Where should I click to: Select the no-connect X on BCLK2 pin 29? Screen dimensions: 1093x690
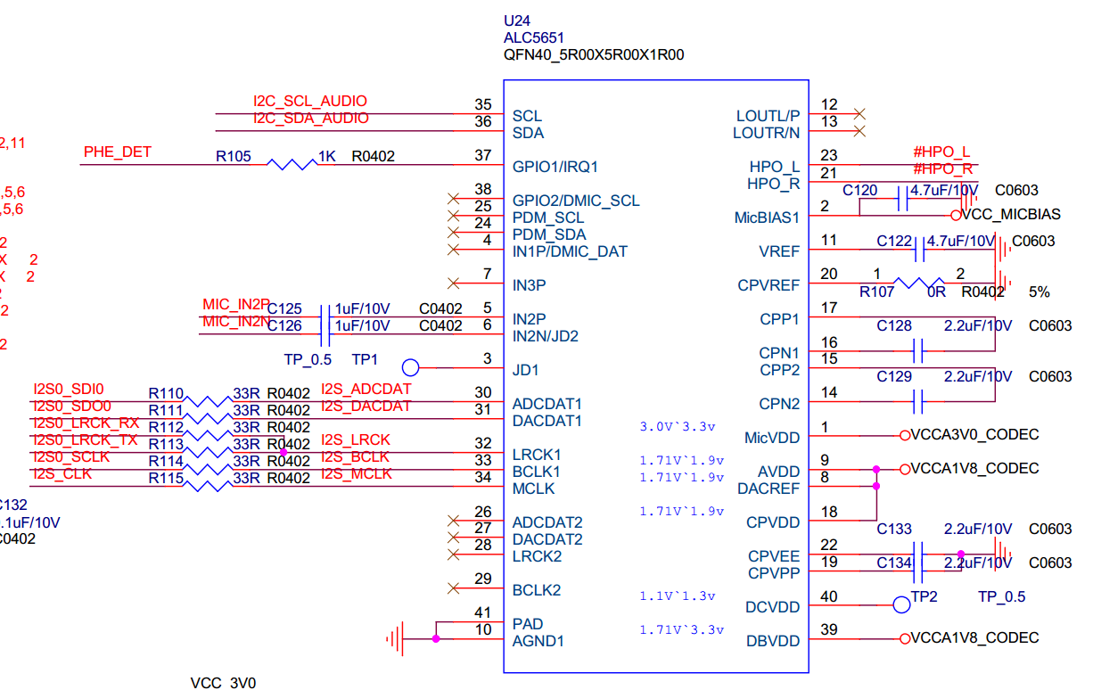(x=453, y=588)
